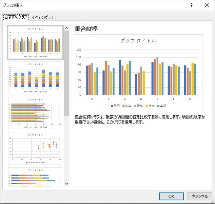
Task: Open the すべてのグラフ tab
Action: 42,17
